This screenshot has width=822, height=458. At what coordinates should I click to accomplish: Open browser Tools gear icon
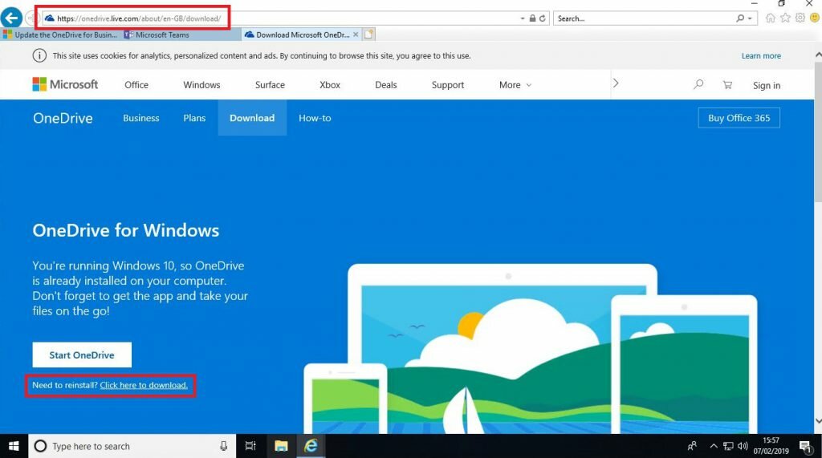[x=800, y=18]
